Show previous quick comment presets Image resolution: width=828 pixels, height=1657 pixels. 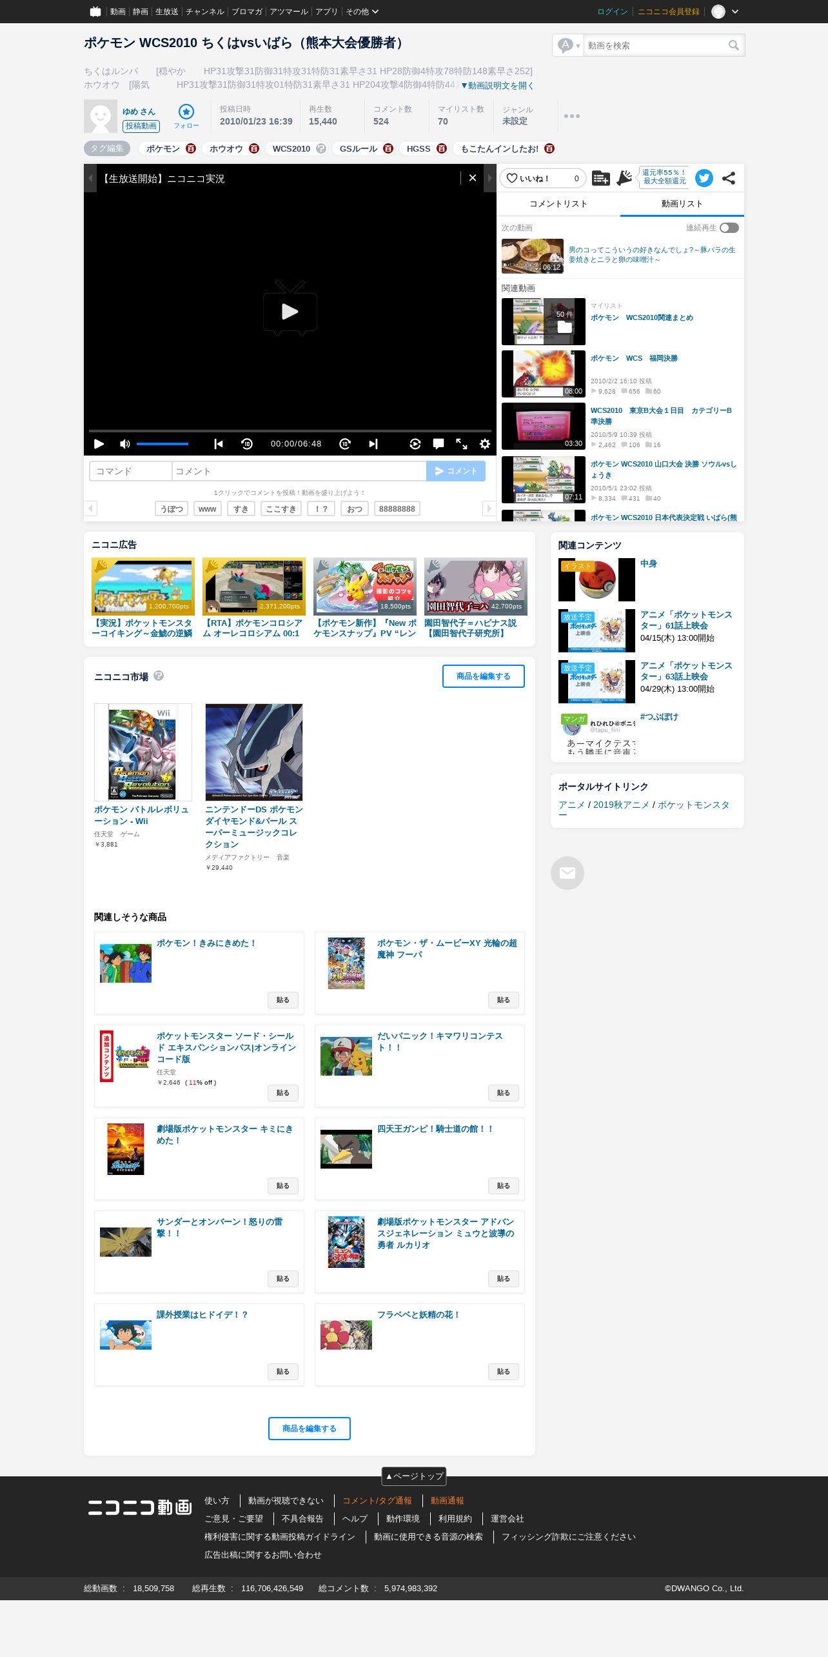90,508
